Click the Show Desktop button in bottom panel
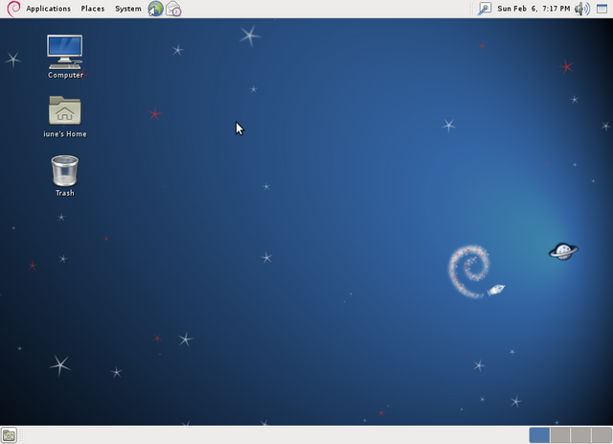613x444 pixels. (x=9, y=435)
